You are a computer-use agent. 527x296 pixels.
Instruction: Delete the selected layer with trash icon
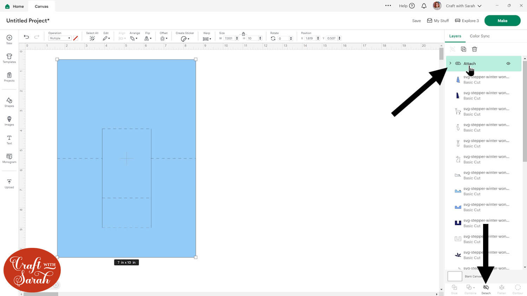click(x=474, y=49)
